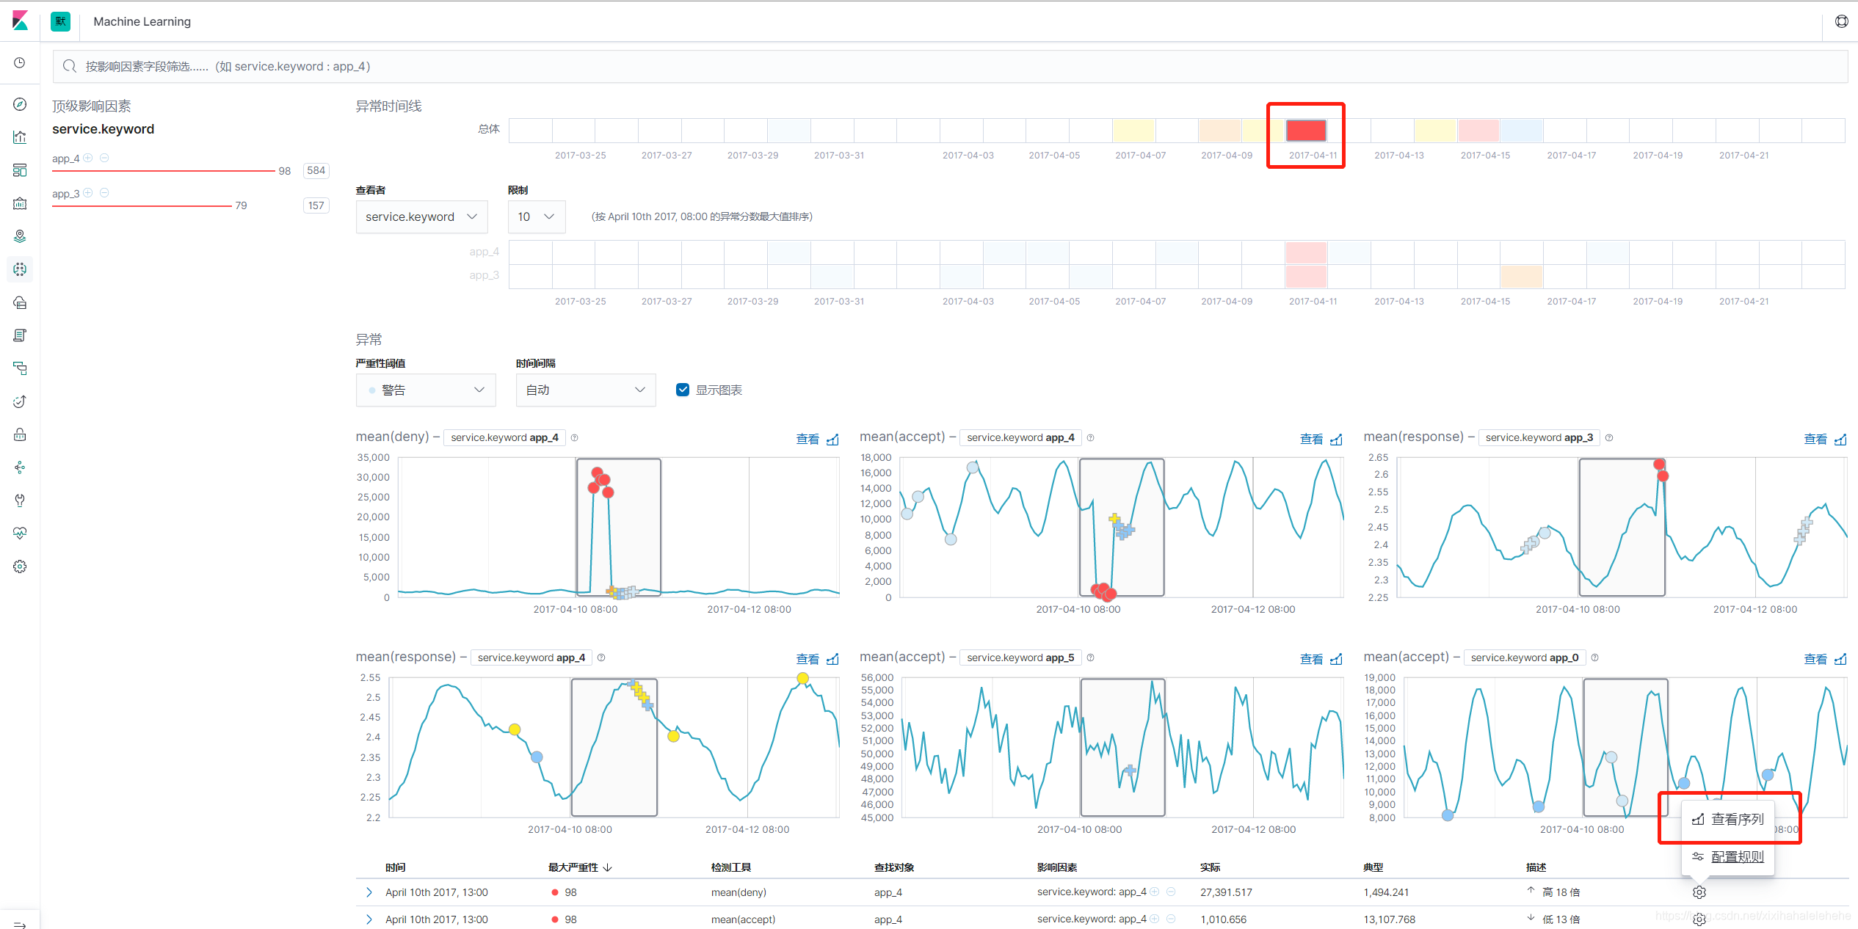Screen dimensions: 1858x929
Task: Add filter for app_4 in mean(deny) row
Action: pos(1155,892)
